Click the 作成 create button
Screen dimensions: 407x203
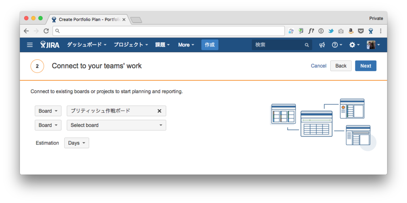210,45
